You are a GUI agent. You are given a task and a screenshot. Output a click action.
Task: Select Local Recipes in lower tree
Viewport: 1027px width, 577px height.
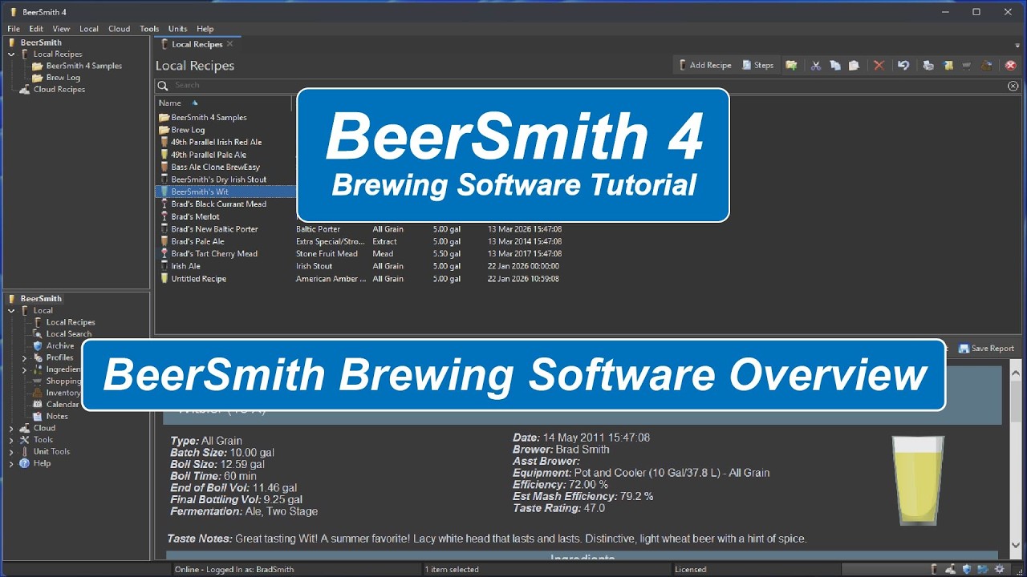[70, 322]
